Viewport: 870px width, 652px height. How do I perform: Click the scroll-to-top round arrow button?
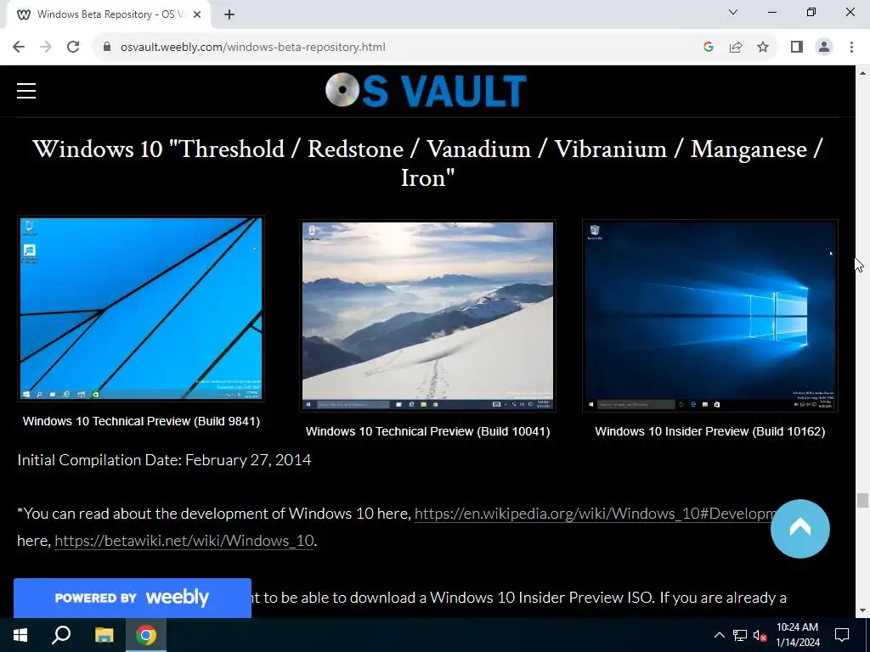tap(799, 528)
